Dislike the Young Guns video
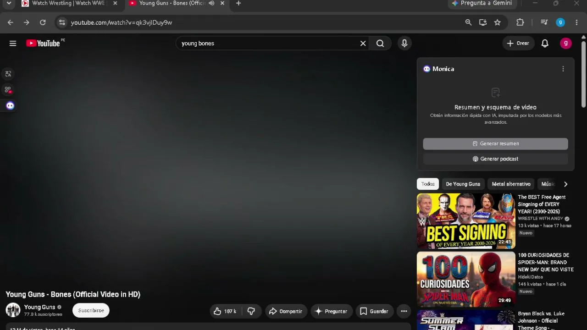 [x=251, y=311]
